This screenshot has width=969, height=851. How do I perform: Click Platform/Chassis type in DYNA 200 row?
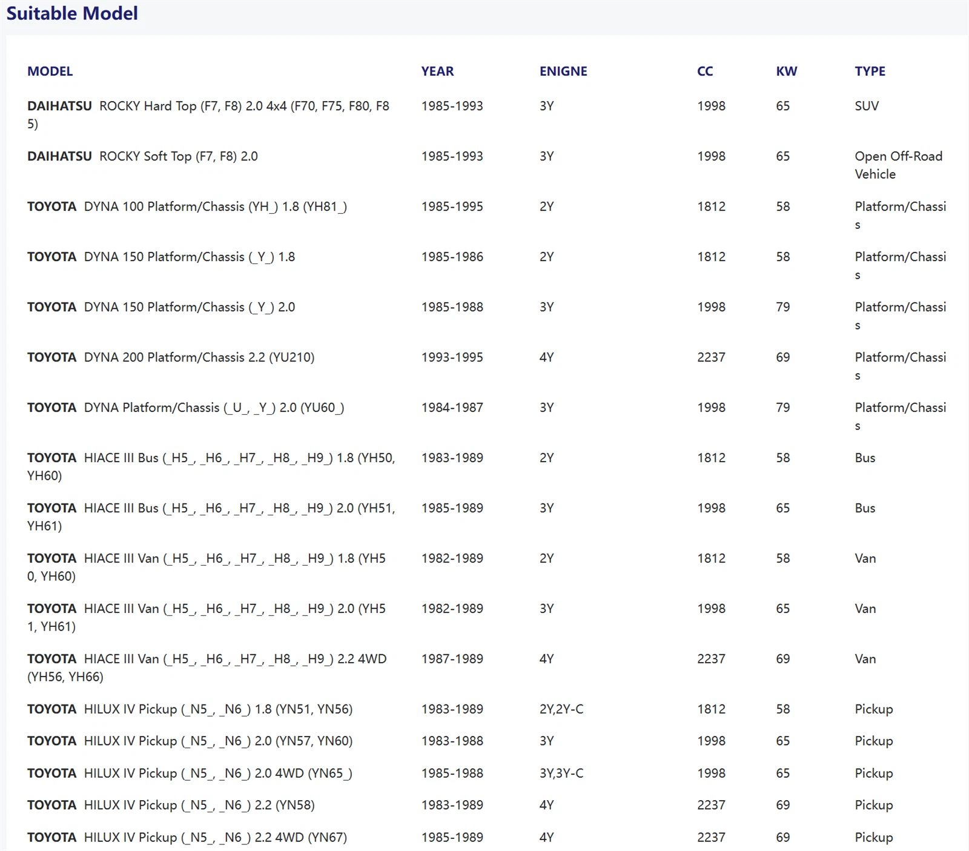pos(901,366)
